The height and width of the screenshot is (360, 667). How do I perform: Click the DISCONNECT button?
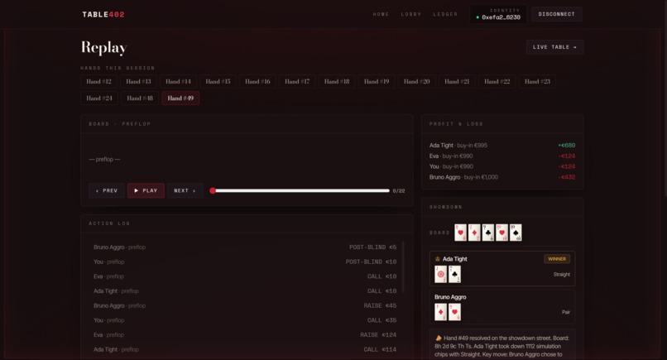click(556, 14)
